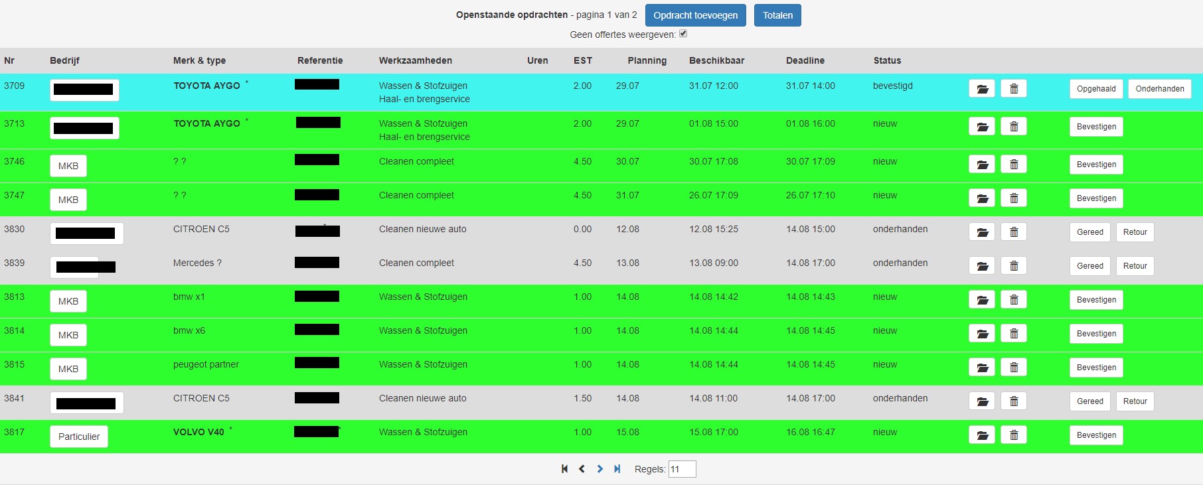Click trash icon for order 3817
Image resolution: width=1203 pixels, height=485 pixels.
(x=1014, y=435)
